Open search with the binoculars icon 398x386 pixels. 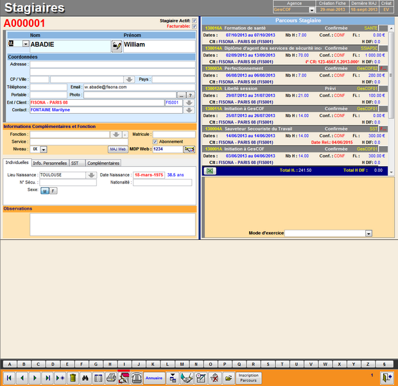pyautogui.click(x=85, y=378)
